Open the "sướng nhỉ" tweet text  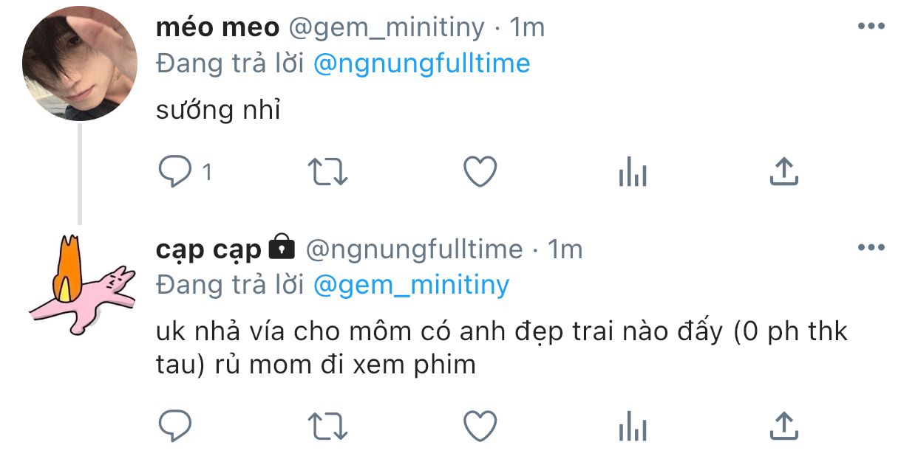click(219, 111)
